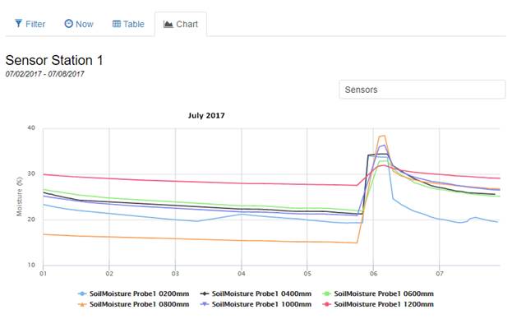Open the Filter tab
The width and height of the screenshot is (512, 319).
pos(30,24)
